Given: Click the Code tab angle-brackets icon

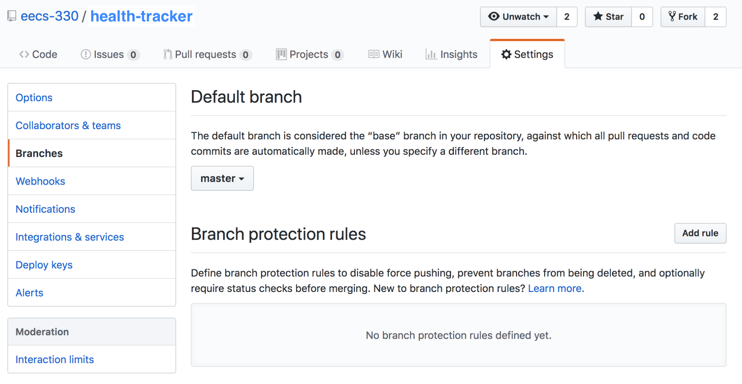Looking at the screenshot, I should [24, 55].
